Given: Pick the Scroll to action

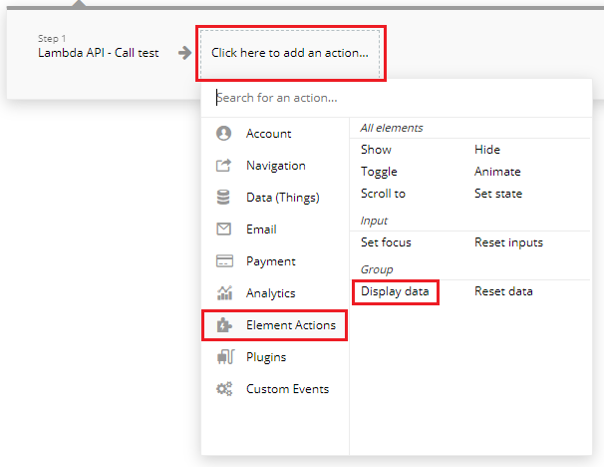Looking at the screenshot, I should pos(383,194).
